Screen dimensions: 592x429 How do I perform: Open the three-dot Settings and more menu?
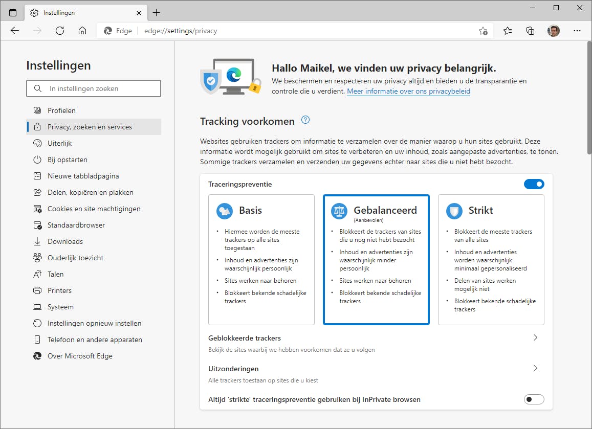click(x=577, y=31)
